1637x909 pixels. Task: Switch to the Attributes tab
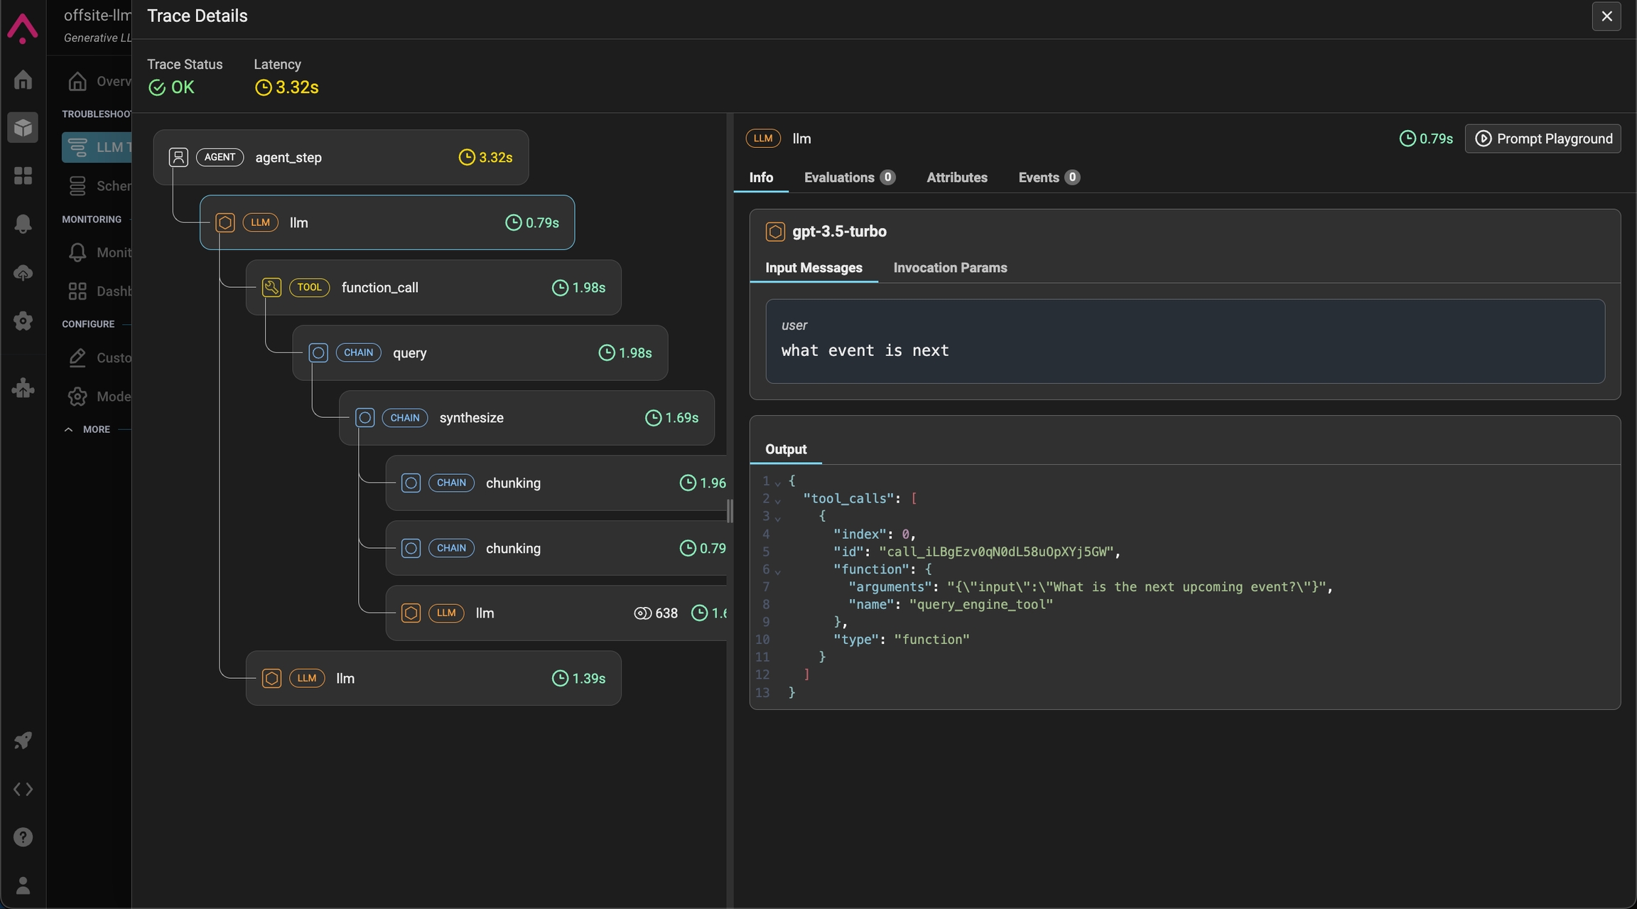956,178
